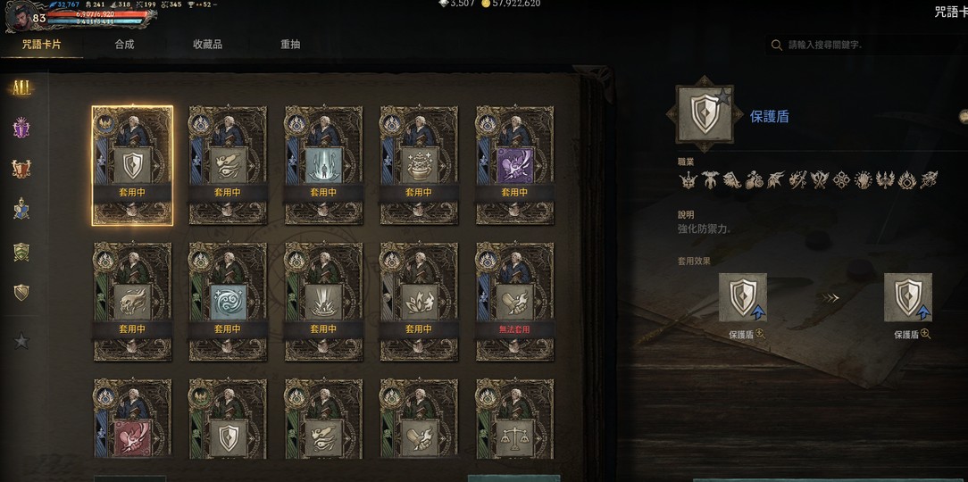Open the 重抽 tab
This screenshot has height=482, width=968.
point(290,45)
